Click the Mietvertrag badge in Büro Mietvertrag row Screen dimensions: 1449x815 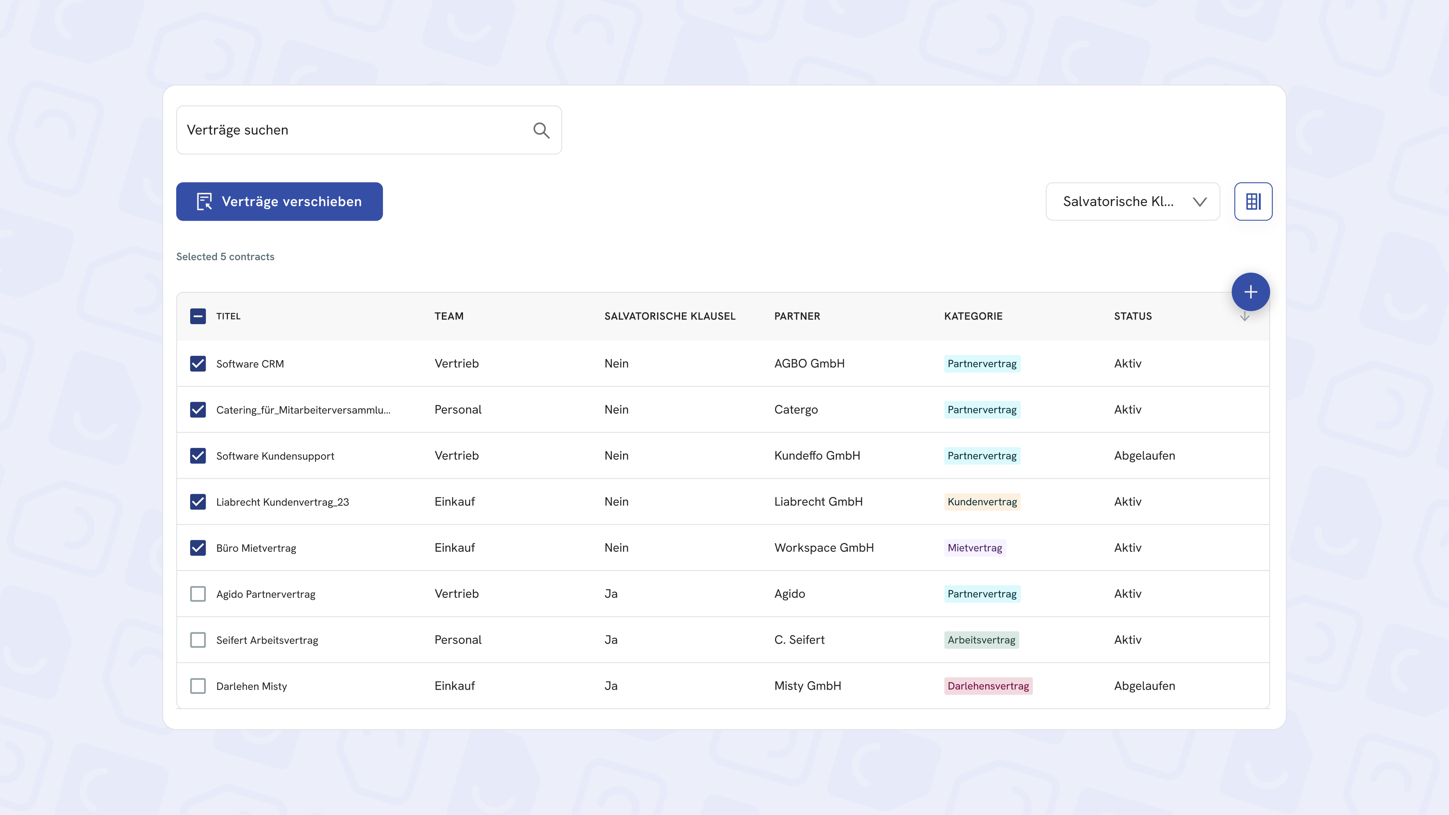pyautogui.click(x=974, y=547)
